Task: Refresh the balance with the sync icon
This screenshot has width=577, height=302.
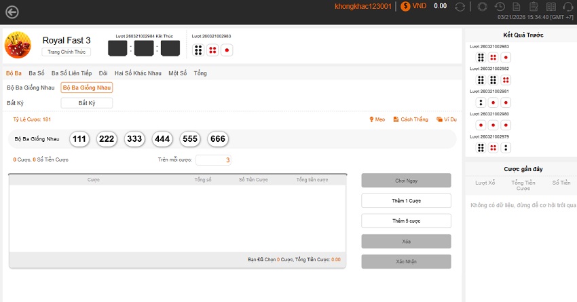Action: [460, 7]
